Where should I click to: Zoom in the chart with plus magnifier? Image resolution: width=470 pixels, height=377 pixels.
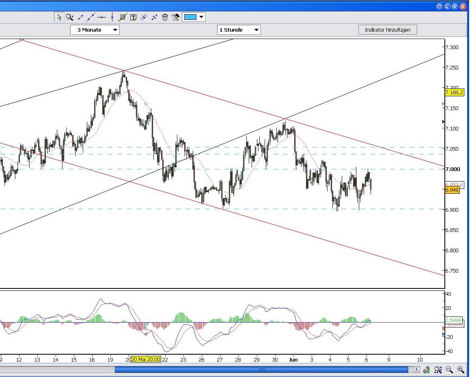461,370
